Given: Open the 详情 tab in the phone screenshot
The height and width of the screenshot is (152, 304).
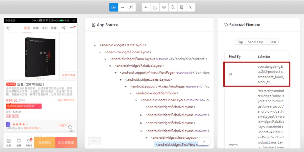Looking at the screenshot, I should (36, 28).
